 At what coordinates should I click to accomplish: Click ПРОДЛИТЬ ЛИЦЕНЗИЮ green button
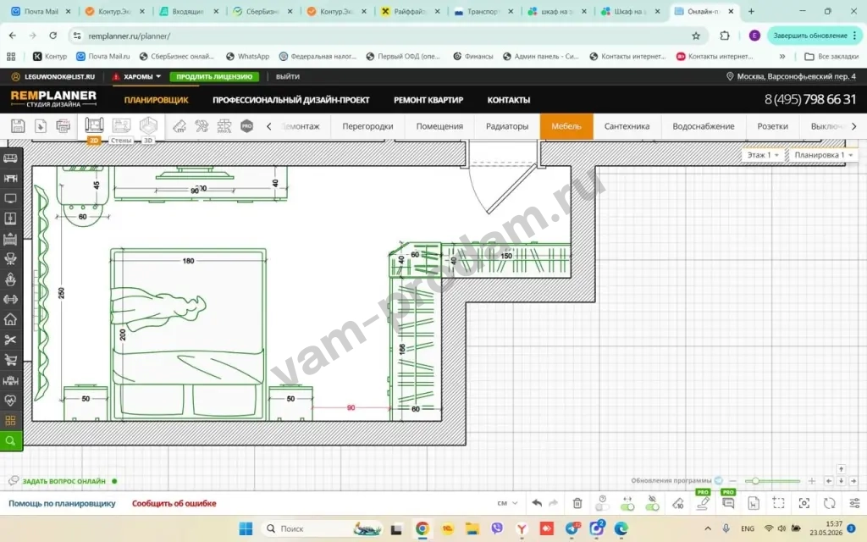tap(214, 76)
